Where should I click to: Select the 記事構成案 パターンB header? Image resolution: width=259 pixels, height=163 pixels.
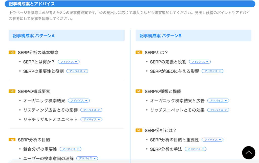tap(193, 36)
